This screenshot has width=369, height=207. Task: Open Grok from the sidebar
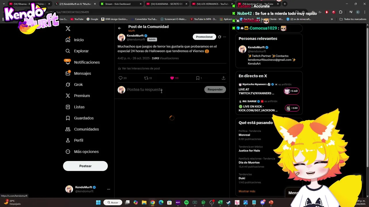click(x=74, y=85)
